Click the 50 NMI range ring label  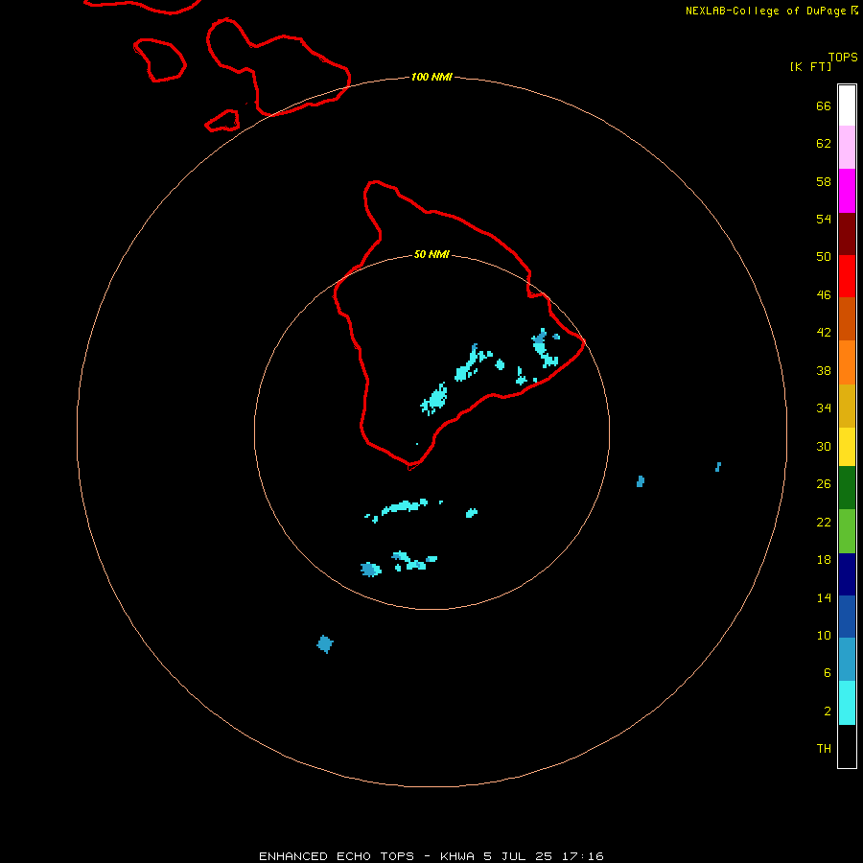click(x=431, y=254)
